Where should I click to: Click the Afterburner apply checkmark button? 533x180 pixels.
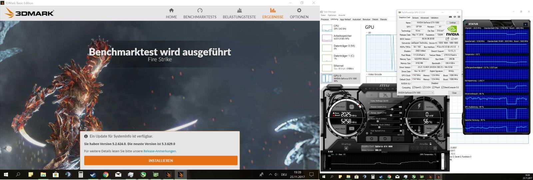[x=398, y=139]
